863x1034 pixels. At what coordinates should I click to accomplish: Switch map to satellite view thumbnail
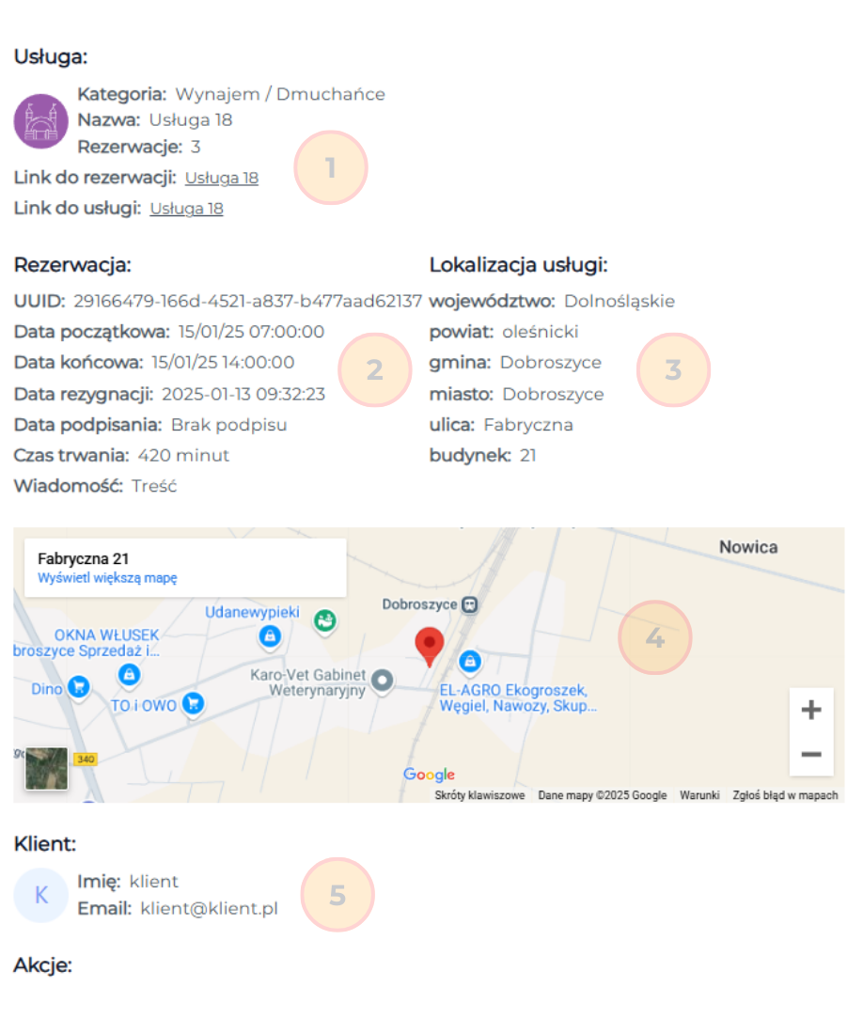(46, 769)
